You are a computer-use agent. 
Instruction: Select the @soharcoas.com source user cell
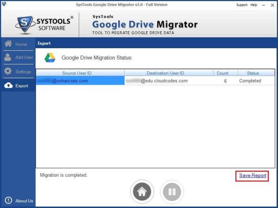pyautogui.click(x=80, y=81)
